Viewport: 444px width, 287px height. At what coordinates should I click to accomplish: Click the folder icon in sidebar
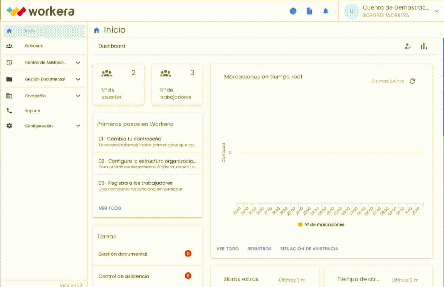(9, 79)
